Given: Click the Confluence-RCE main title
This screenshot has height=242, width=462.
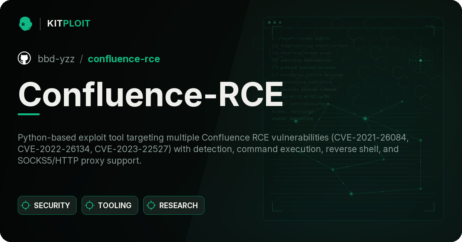Looking at the screenshot, I should point(151,94).
